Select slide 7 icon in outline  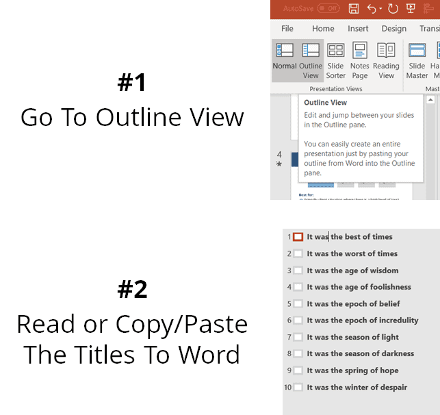coord(298,337)
